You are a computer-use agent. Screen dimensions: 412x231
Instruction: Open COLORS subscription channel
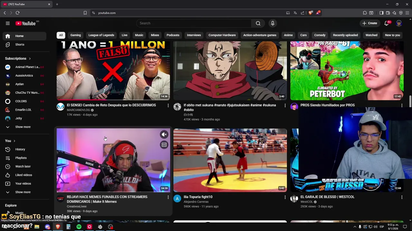[24, 101]
